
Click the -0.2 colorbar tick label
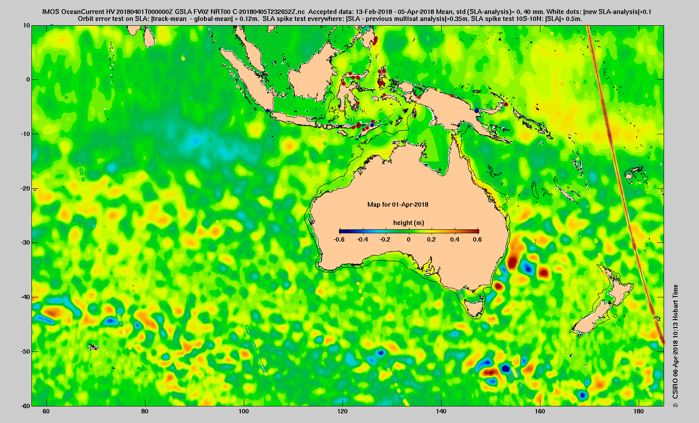(385, 239)
